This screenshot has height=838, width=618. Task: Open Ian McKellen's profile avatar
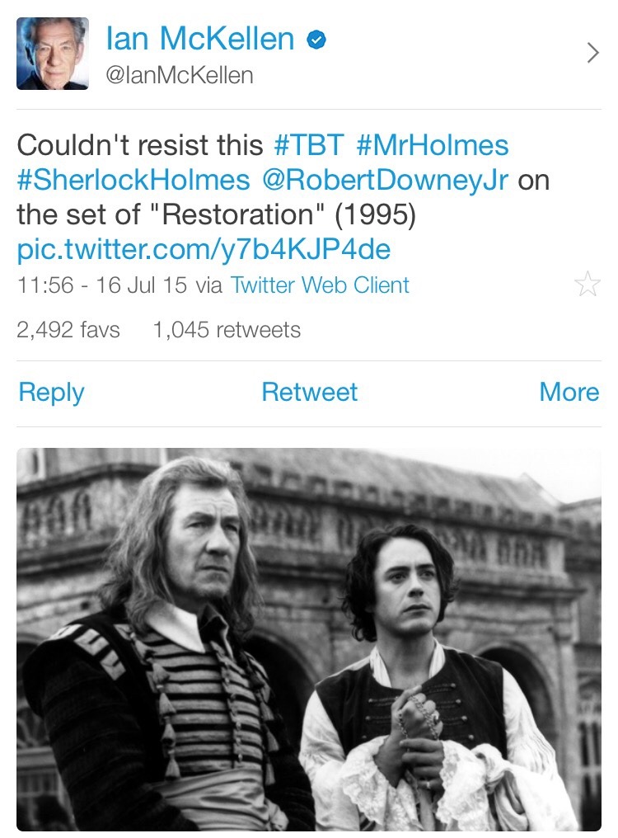pyautogui.click(x=53, y=54)
